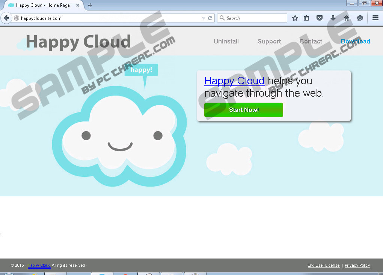Screen dimensions: 383x275
Task: Open the Support navigation link
Action: pyautogui.click(x=269, y=41)
